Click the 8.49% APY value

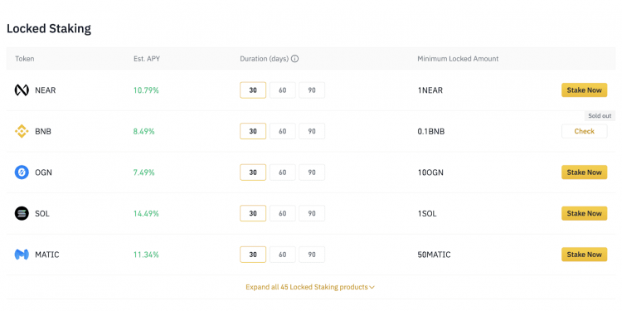point(144,131)
